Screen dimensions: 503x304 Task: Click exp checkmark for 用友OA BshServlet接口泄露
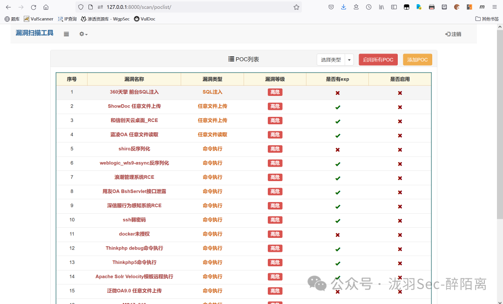(338, 192)
